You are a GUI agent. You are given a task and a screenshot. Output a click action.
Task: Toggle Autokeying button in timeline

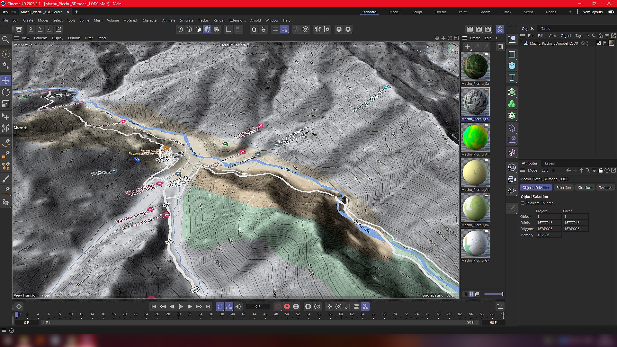[287, 307]
